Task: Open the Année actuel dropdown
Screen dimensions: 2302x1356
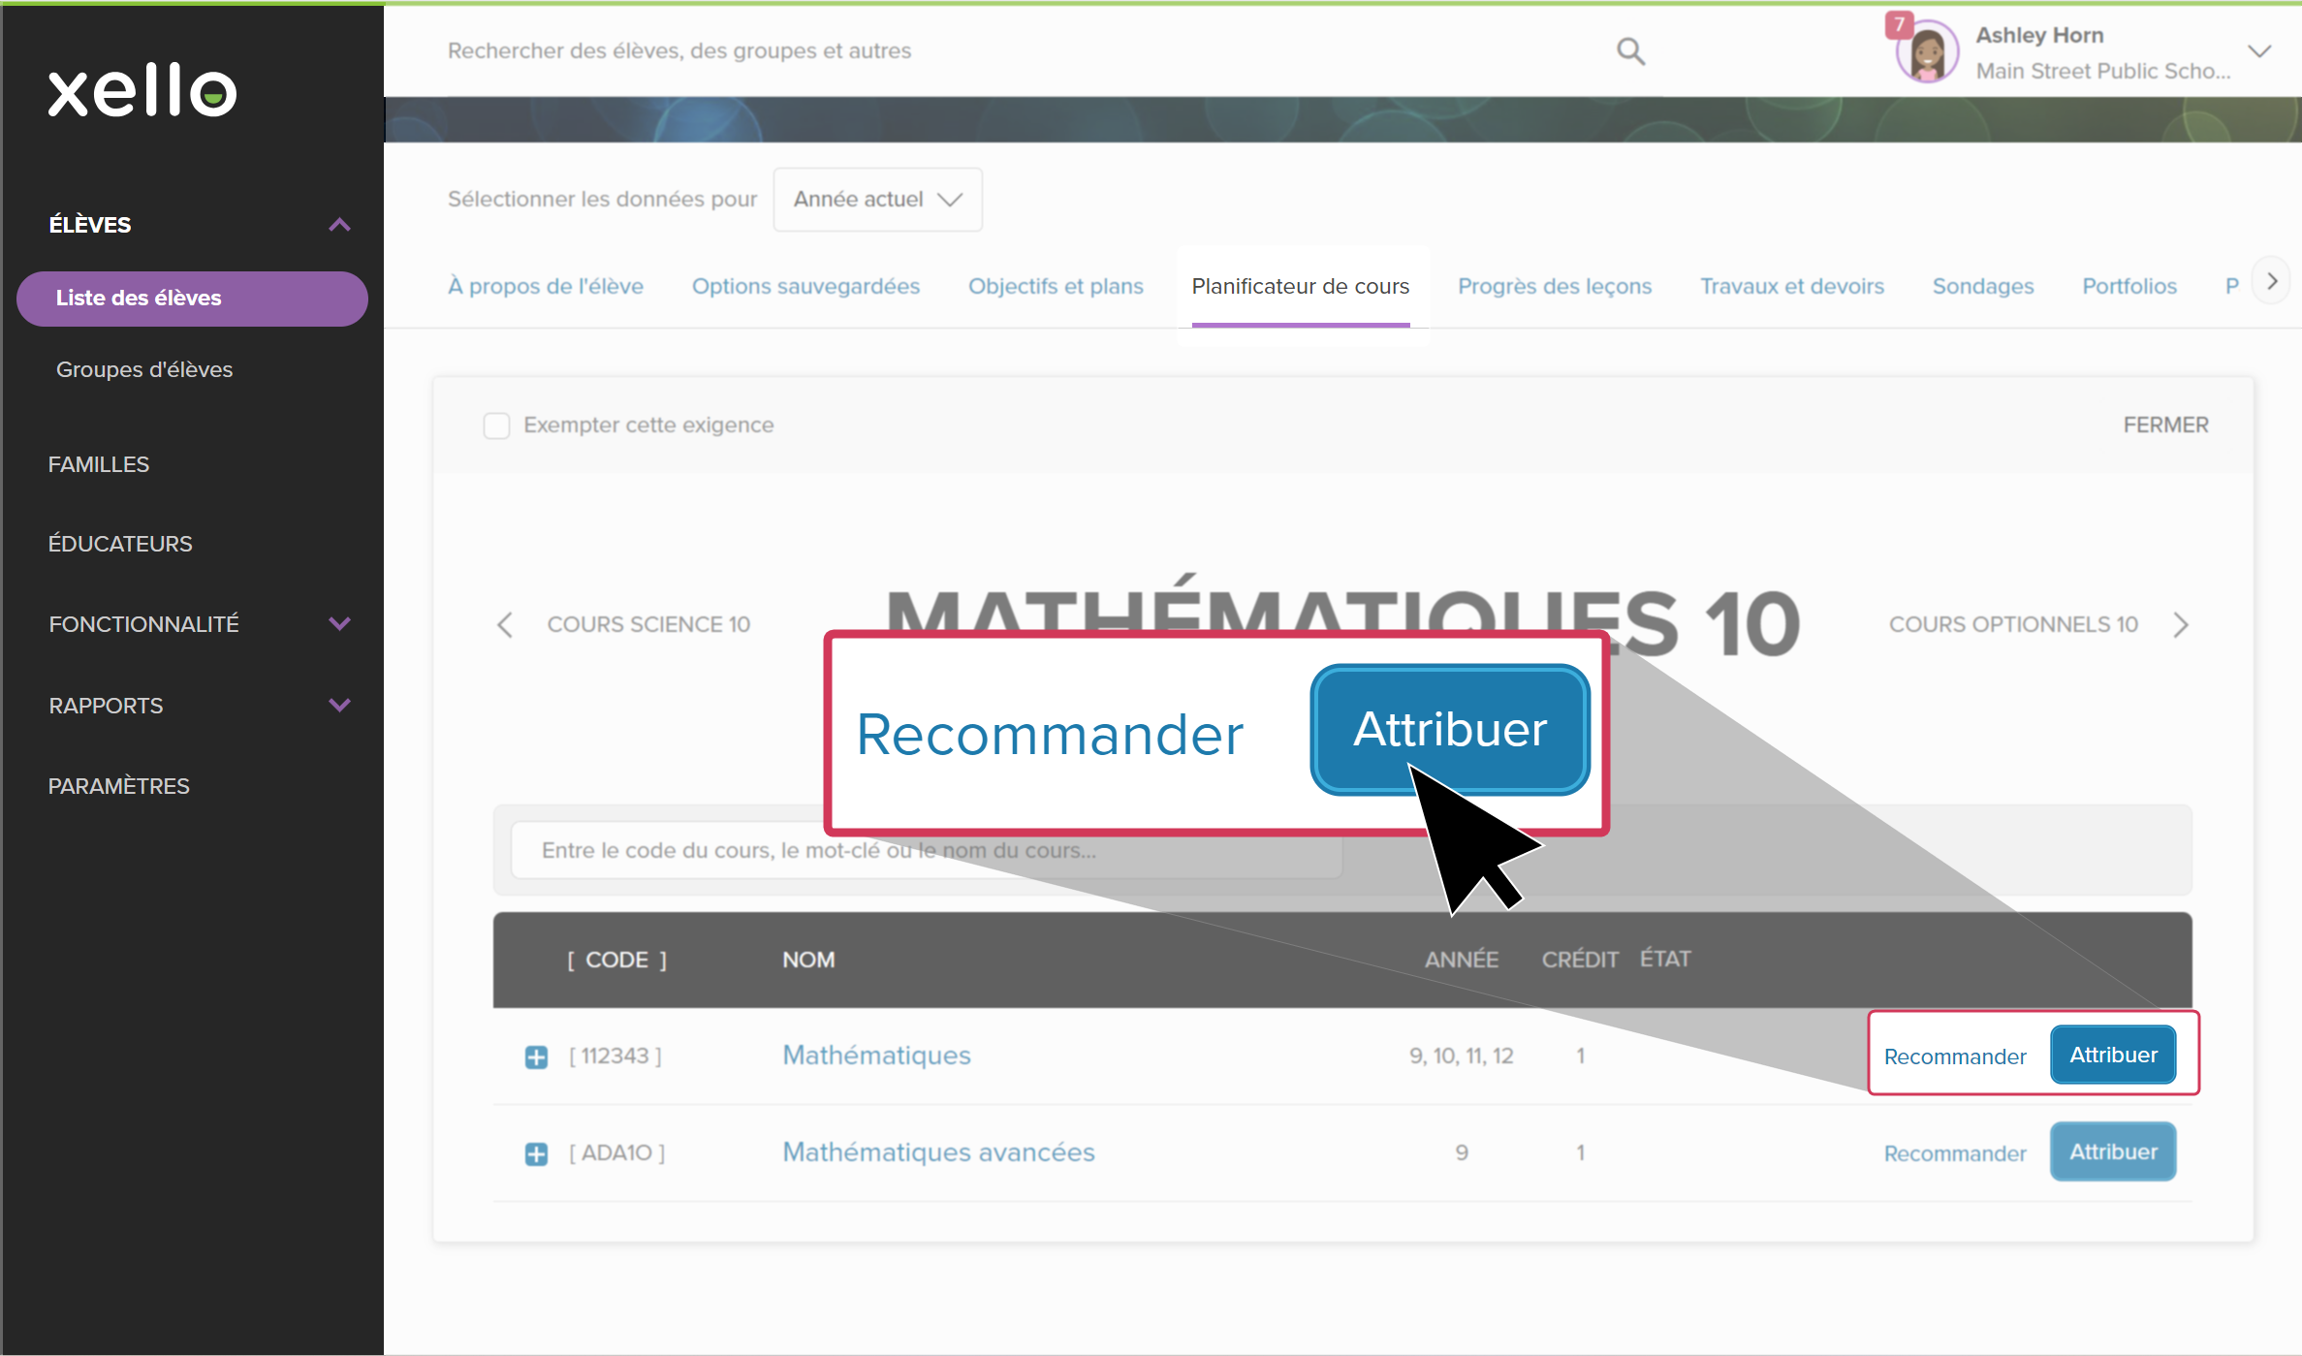Action: (x=877, y=200)
